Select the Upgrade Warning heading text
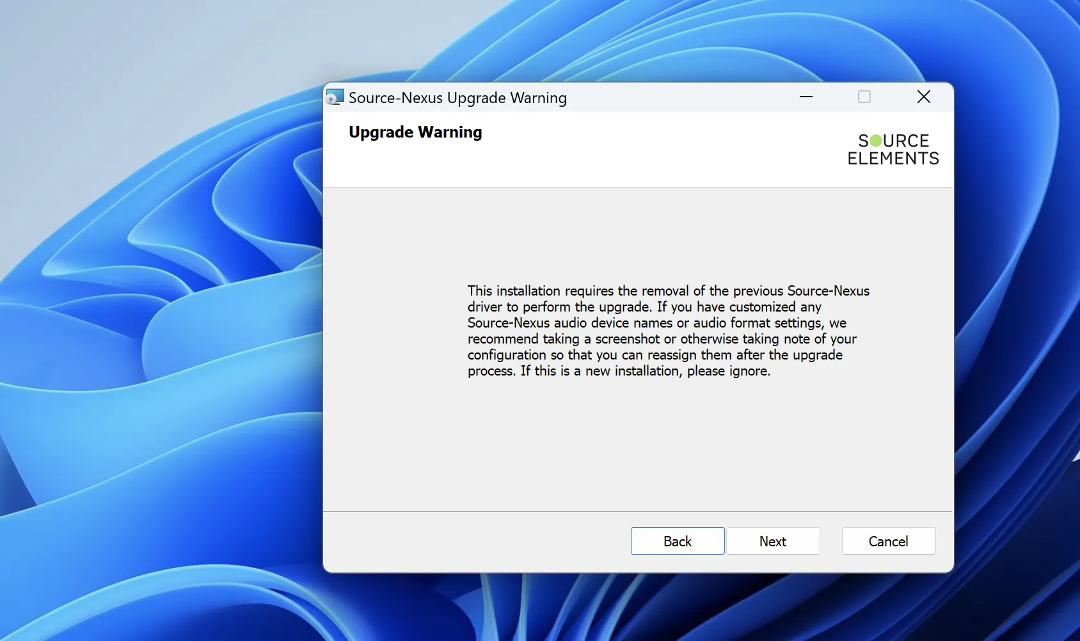Screen dimensions: 1080x641 (415, 132)
